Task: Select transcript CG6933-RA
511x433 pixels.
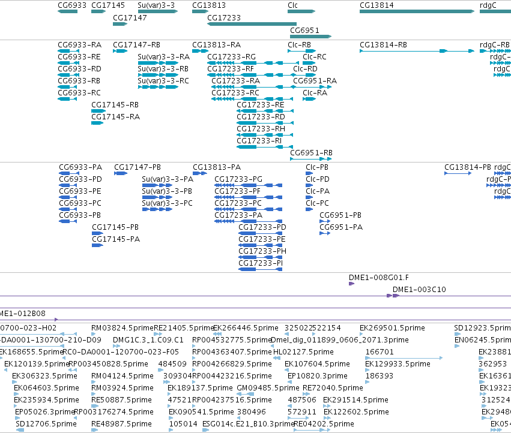Action: point(79,45)
